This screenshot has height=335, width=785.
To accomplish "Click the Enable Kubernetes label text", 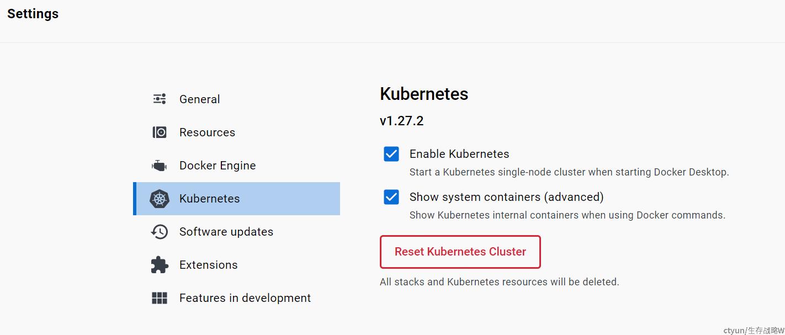I will pyautogui.click(x=459, y=154).
